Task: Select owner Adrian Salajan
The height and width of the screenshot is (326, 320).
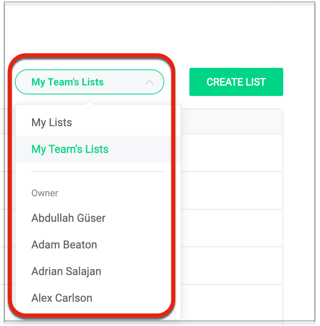Action: (x=66, y=272)
